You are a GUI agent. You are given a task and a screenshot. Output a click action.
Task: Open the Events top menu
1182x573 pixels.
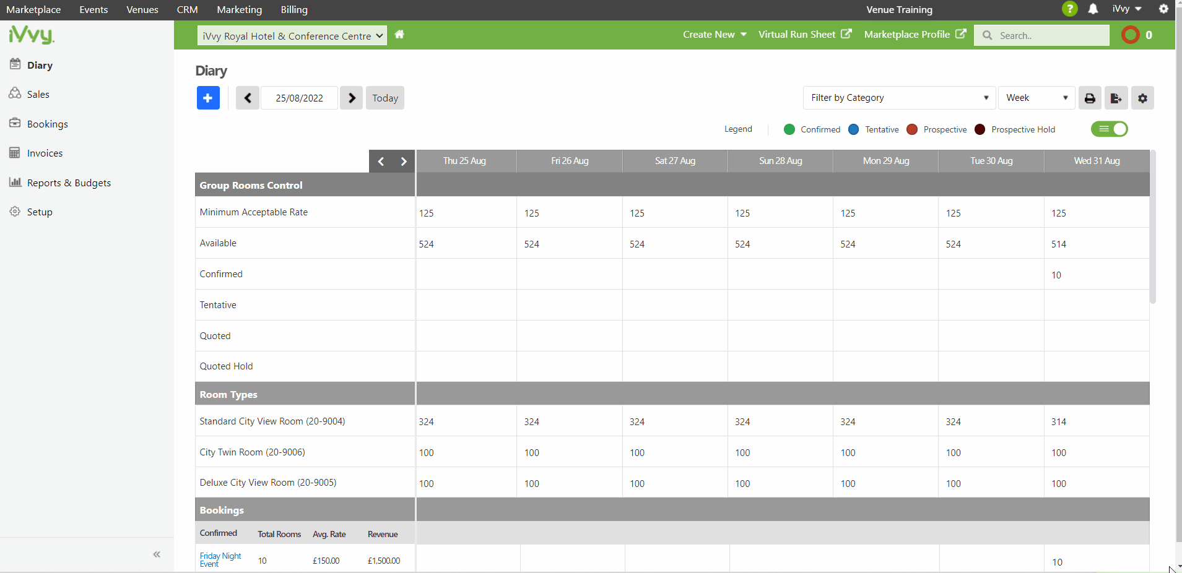click(x=93, y=9)
